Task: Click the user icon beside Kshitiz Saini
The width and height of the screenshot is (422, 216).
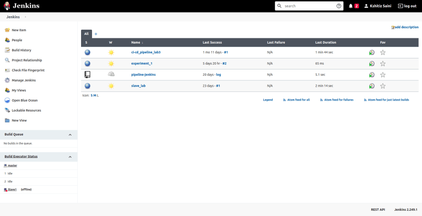Action: coord(366,6)
